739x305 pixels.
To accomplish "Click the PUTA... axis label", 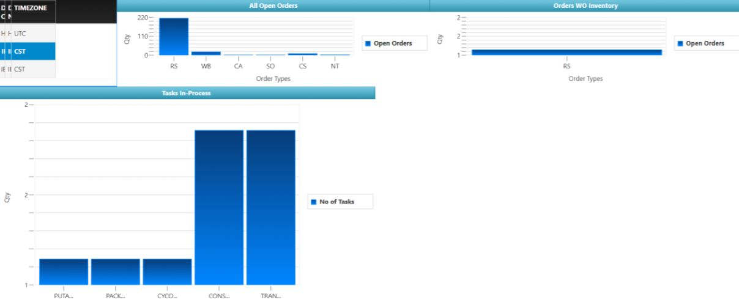I will (64, 296).
